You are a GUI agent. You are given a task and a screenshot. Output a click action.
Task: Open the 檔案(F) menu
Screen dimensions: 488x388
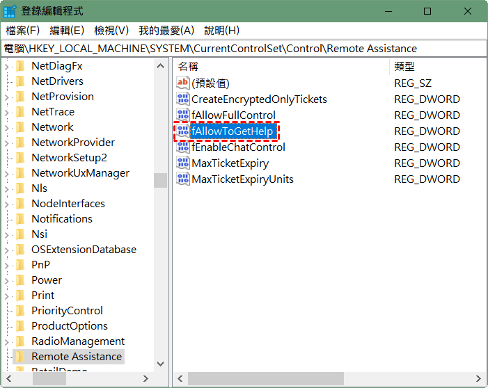click(23, 31)
